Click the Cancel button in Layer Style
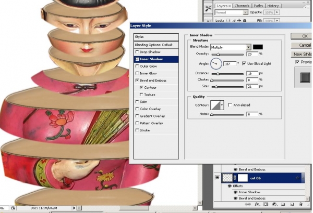The image size is (313, 213). pos(302,45)
